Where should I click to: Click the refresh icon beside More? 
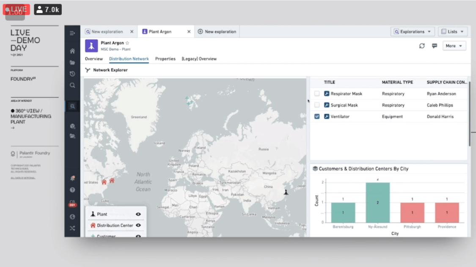click(x=422, y=46)
